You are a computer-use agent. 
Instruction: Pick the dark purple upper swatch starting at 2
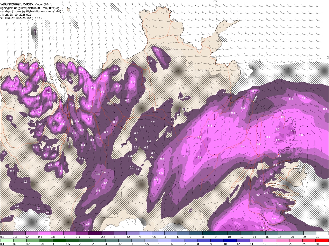(95, 233)
